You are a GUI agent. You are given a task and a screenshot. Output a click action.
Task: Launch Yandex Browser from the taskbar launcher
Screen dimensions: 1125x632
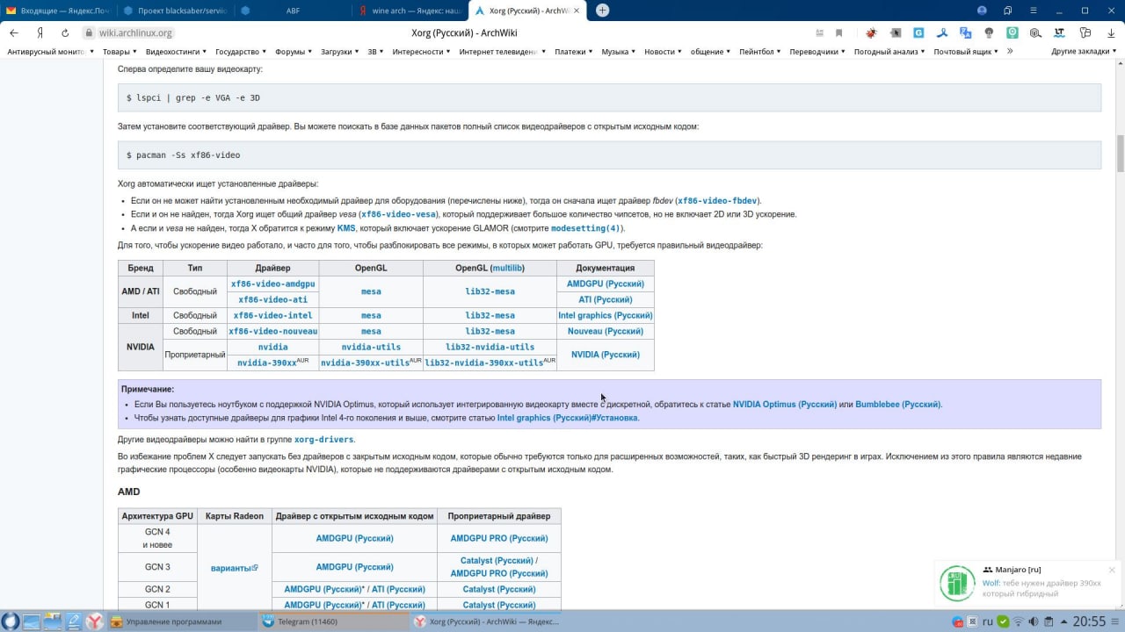[94, 621]
